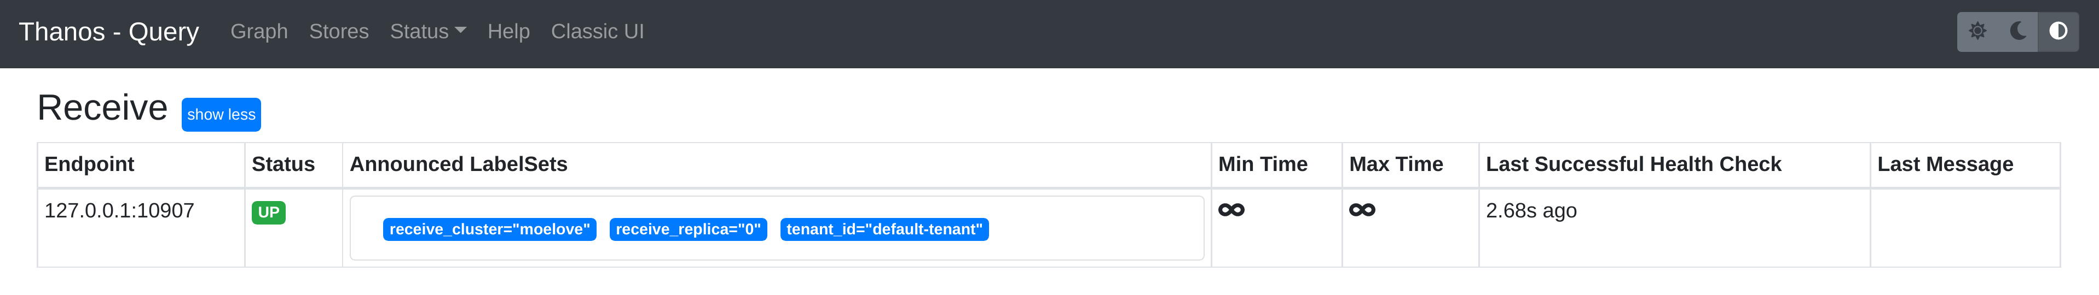
Task: Click the Last Successful Health Check header
Action: 1633,164
